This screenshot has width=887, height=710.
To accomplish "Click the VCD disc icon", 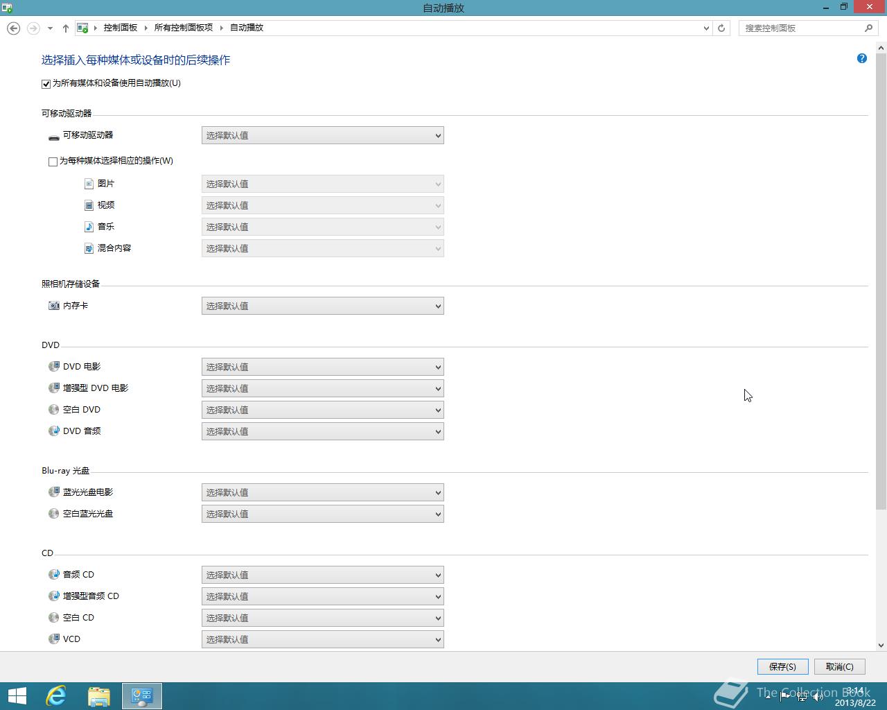I will click(54, 639).
